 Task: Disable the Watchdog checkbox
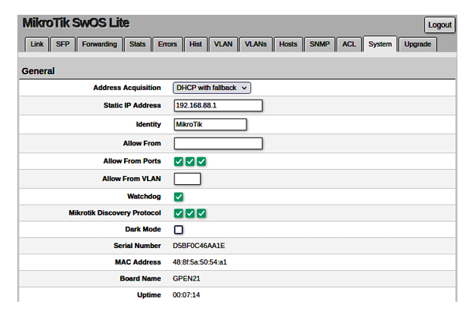(179, 197)
